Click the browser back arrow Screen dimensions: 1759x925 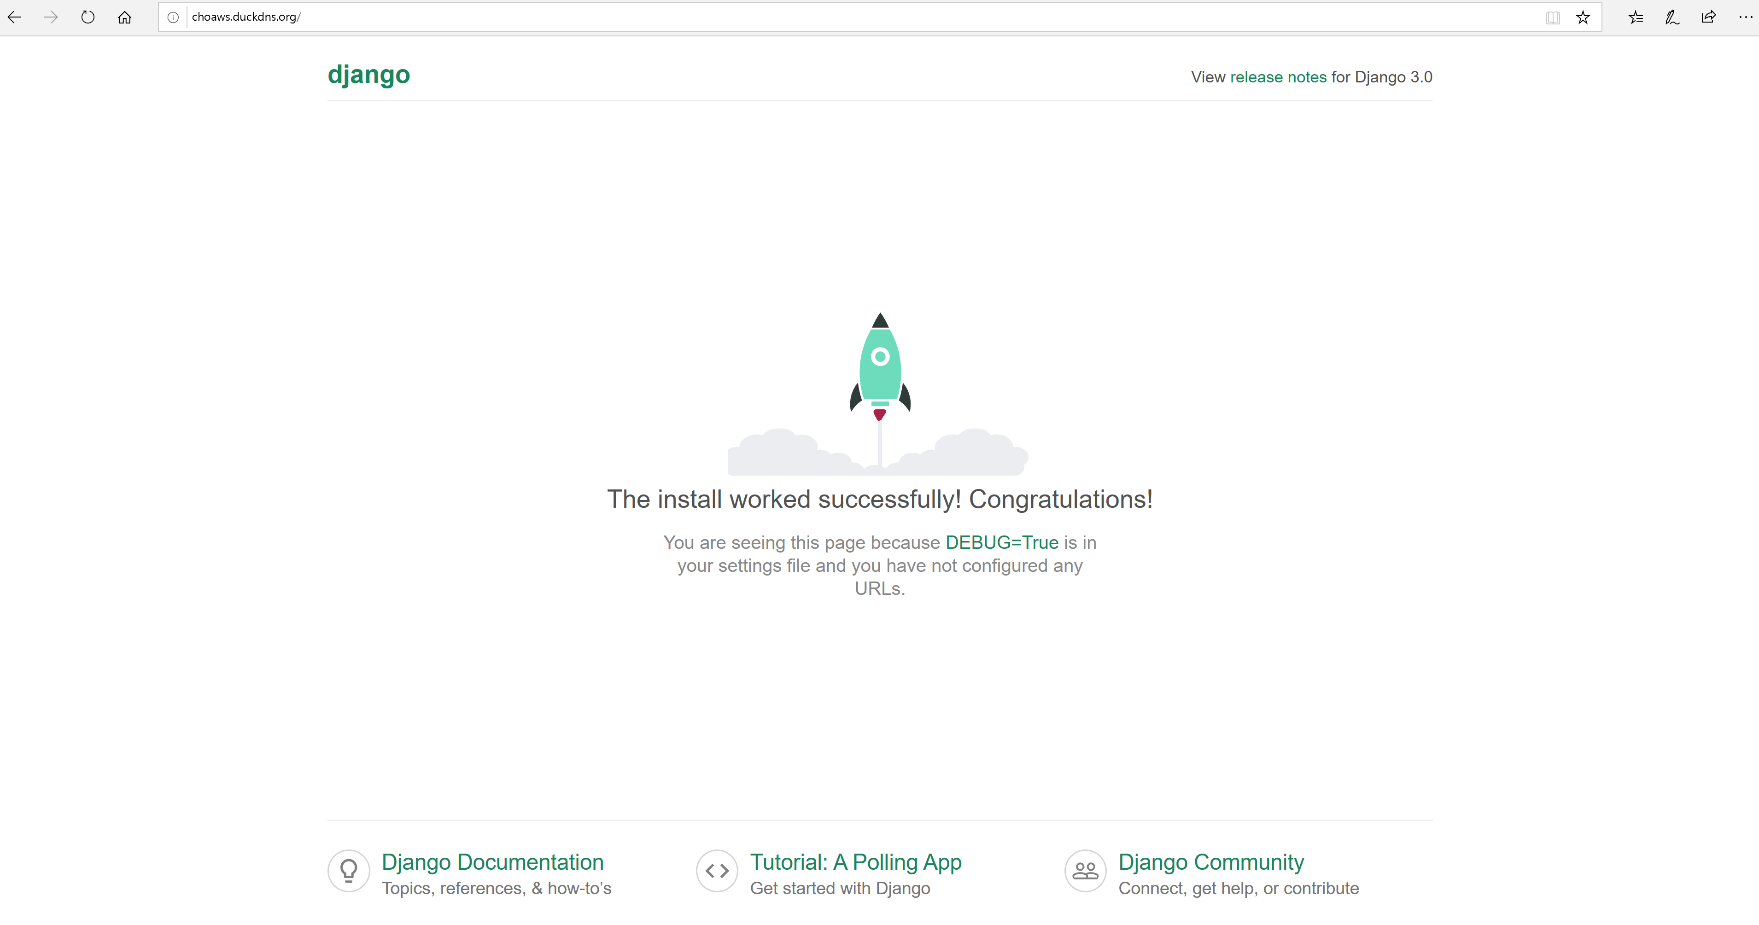coord(14,17)
